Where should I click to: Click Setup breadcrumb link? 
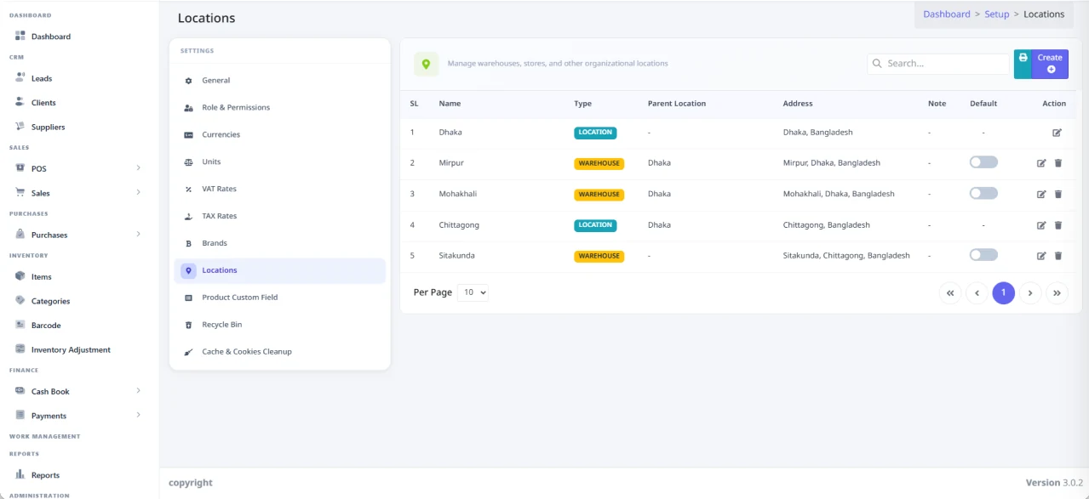(997, 14)
